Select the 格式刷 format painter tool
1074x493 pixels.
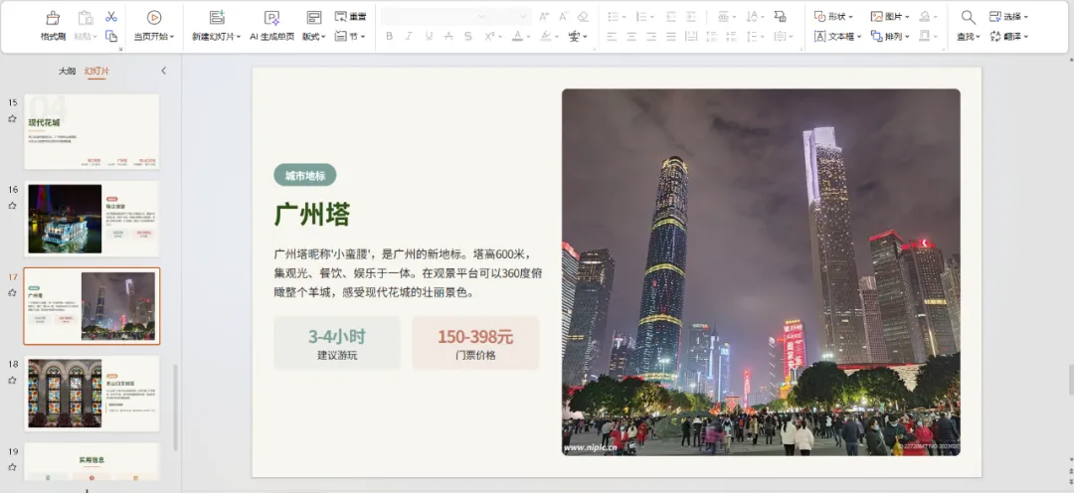pyautogui.click(x=53, y=25)
